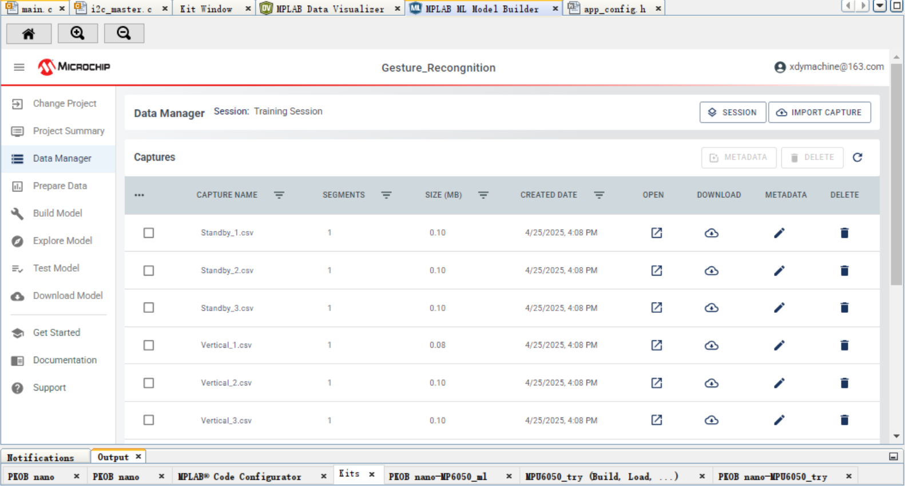
Task: Show the editor tab list dropdown
Action: tap(880, 6)
